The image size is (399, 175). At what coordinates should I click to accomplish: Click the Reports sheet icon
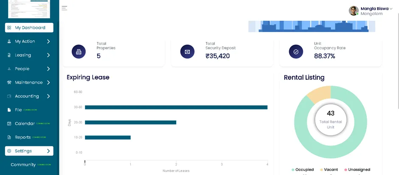click(x=9, y=137)
